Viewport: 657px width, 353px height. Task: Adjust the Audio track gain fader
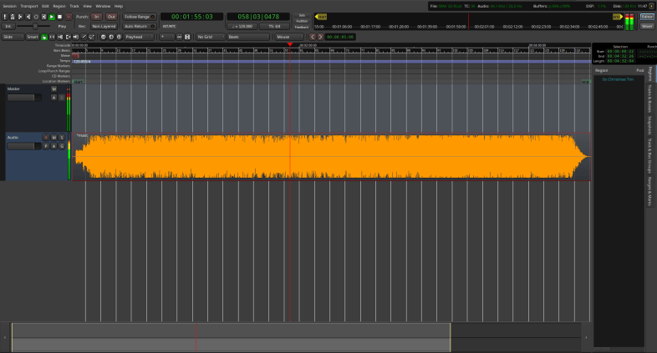23,147
